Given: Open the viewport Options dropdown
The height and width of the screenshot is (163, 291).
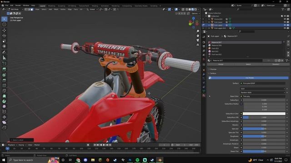Looking at the screenshot, I should [x=195, y=14].
